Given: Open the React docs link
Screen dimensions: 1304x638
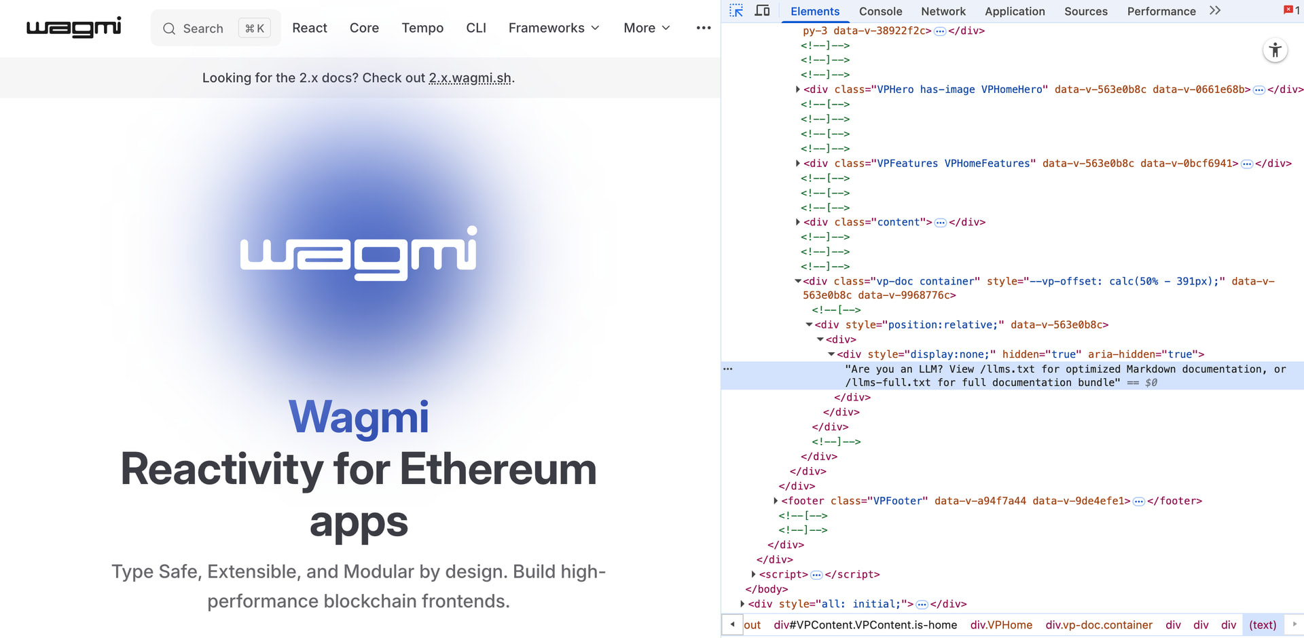Looking at the screenshot, I should point(310,28).
